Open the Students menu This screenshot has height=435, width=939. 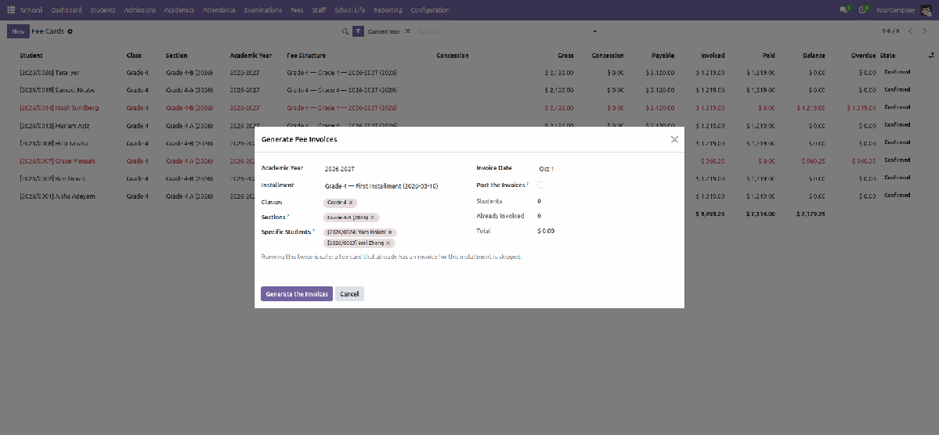(103, 10)
